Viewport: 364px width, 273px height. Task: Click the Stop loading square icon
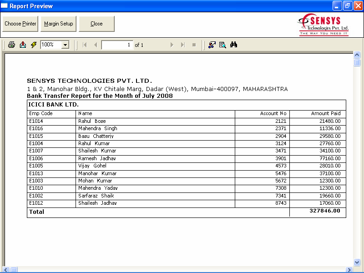click(194, 45)
